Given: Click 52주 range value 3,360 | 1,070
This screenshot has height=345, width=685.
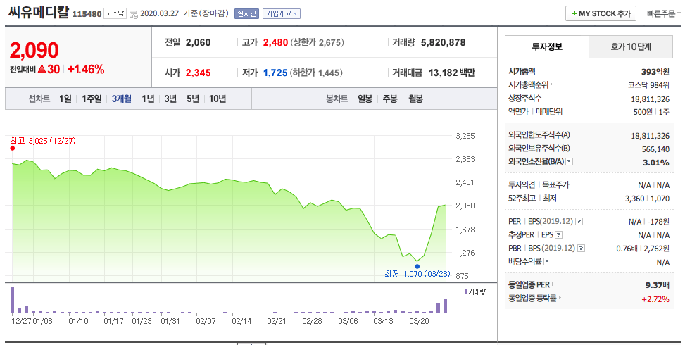Looking at the screenshot, I should click(647, 199).
